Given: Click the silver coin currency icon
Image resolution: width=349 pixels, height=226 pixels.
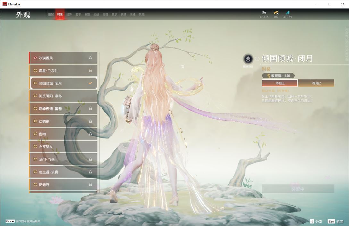Looking at the screenshot, I should pos(264,13).
